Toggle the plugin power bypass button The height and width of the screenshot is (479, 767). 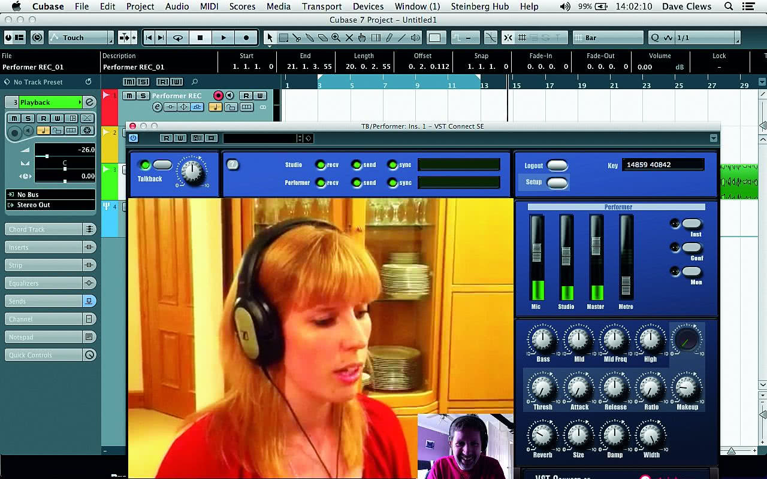[134, 138]
